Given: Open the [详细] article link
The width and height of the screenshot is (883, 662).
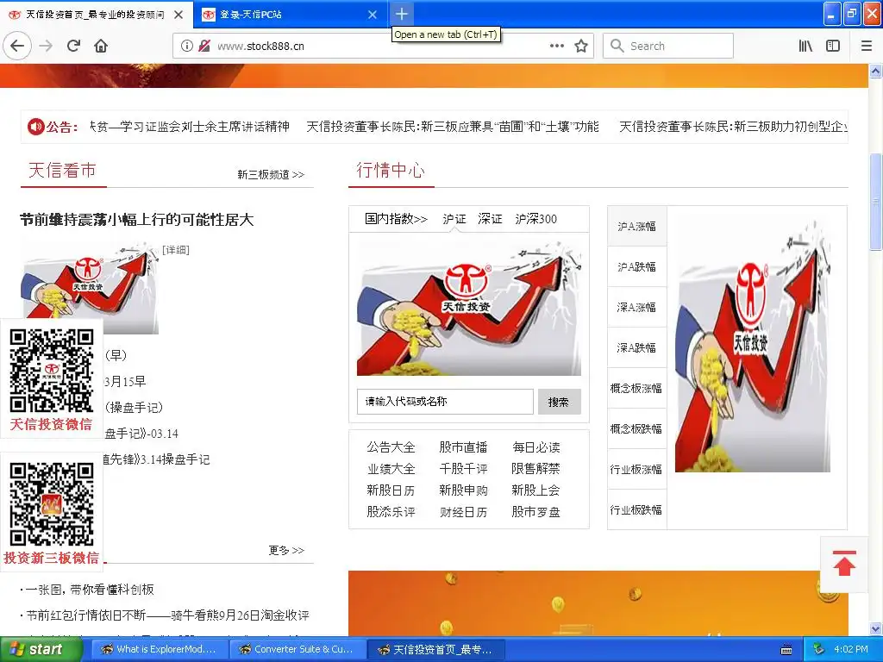Looking at the screenshot, I should coord(176,250).
